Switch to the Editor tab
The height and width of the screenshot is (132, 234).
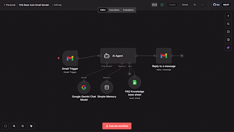(x=103, y=10)
